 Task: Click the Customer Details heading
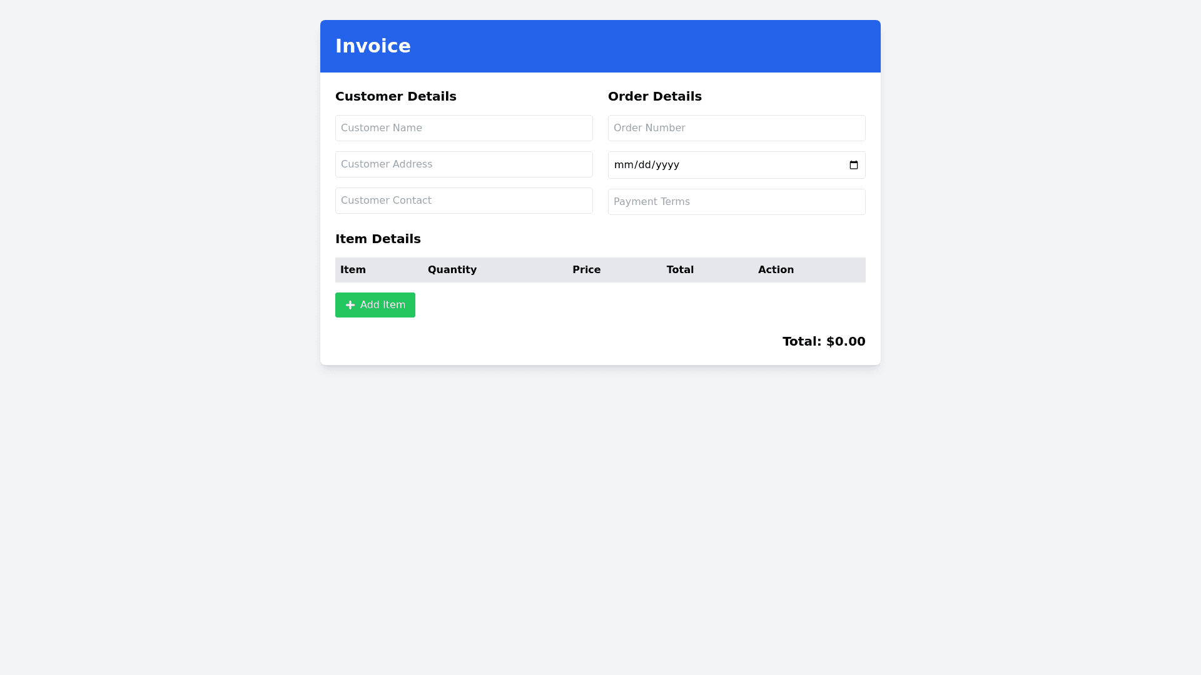(x=396, y=96)
